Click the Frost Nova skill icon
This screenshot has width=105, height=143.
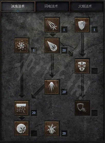pos(22,46)
